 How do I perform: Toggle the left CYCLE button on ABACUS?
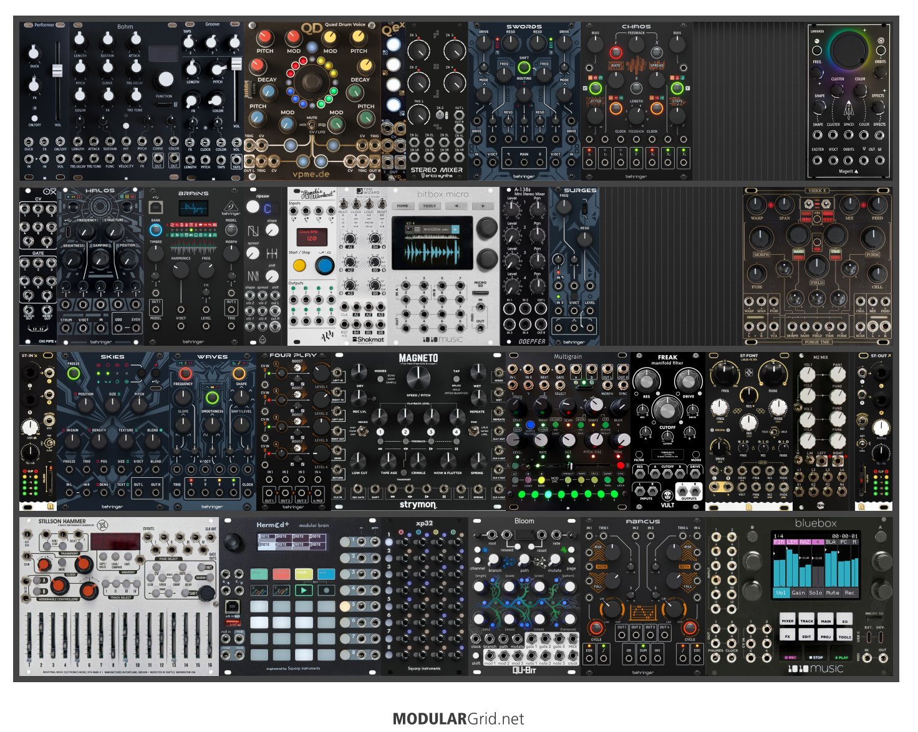click(x=596, y=627)
